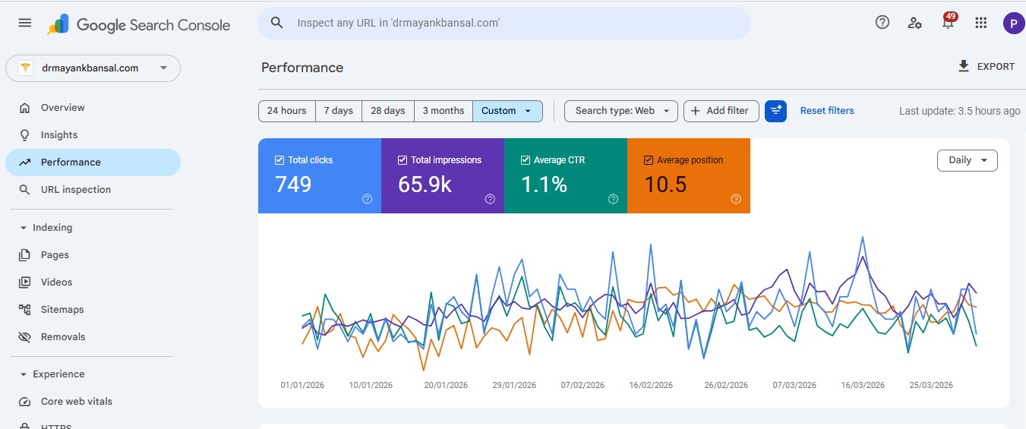Screen dimensions: 1026x429
Task: Select the 28 days range tab
Action: point(388,111)
